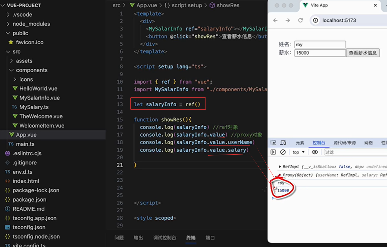Close the Vite App browser tab
The width and height of the screenshot is (387, 247).
[375, 5]
